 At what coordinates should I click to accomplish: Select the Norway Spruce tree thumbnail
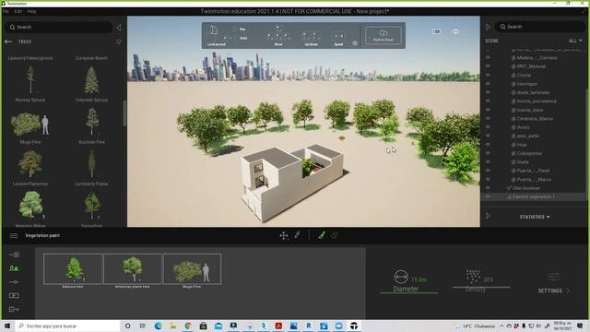[30, 80]
